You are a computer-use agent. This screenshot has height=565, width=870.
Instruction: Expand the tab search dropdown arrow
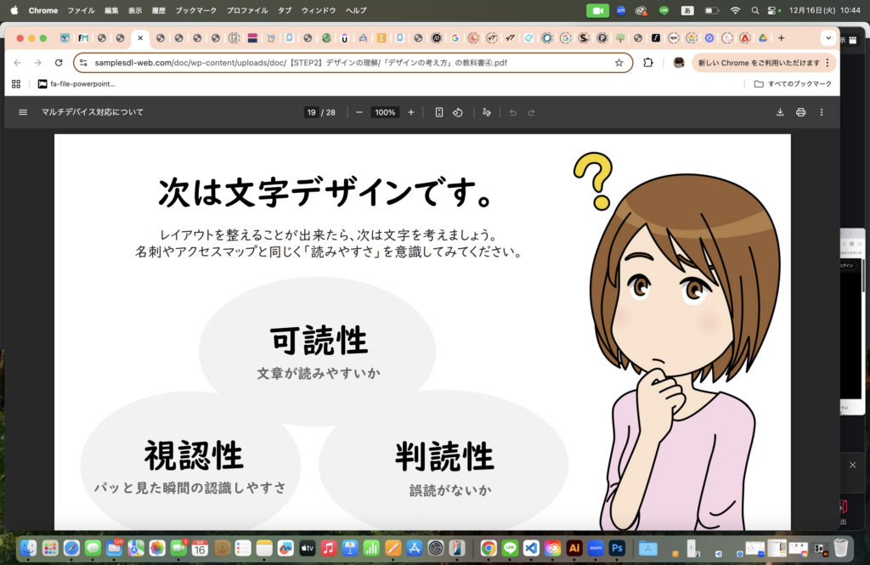coord(828,38)
